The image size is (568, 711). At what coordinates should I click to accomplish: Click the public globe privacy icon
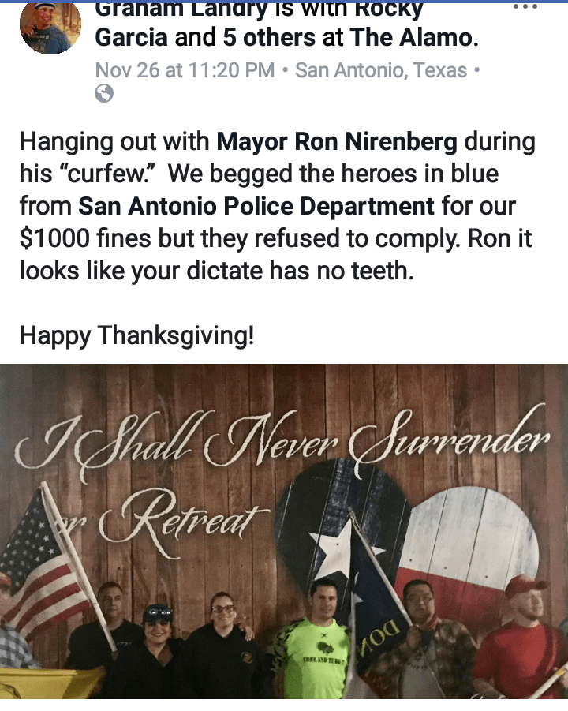104,93
